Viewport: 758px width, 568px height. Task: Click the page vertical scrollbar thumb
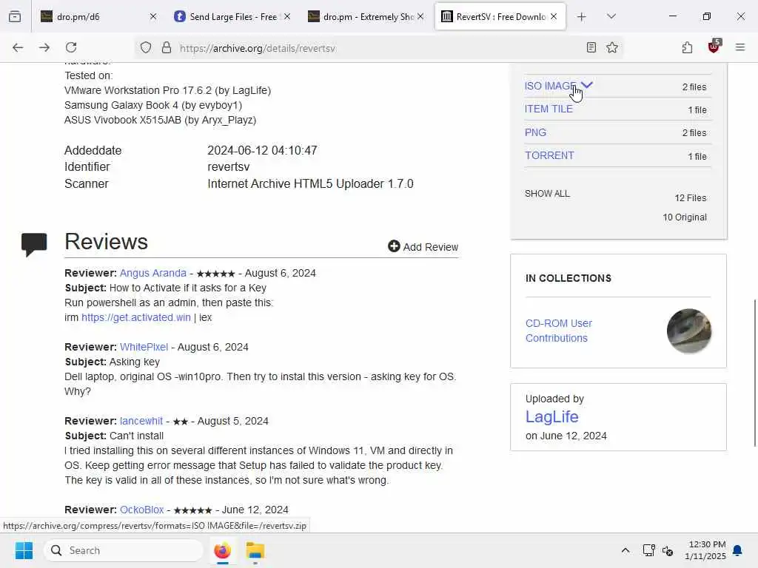coord(754,373)
